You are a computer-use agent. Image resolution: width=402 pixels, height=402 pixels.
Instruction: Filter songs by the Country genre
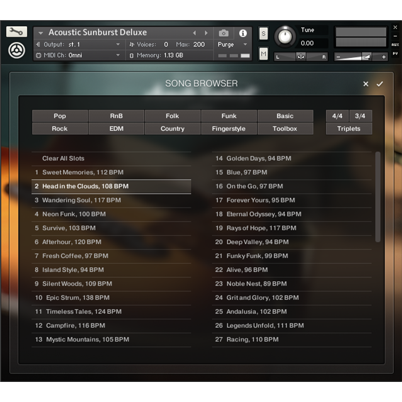tap(172, 129)
